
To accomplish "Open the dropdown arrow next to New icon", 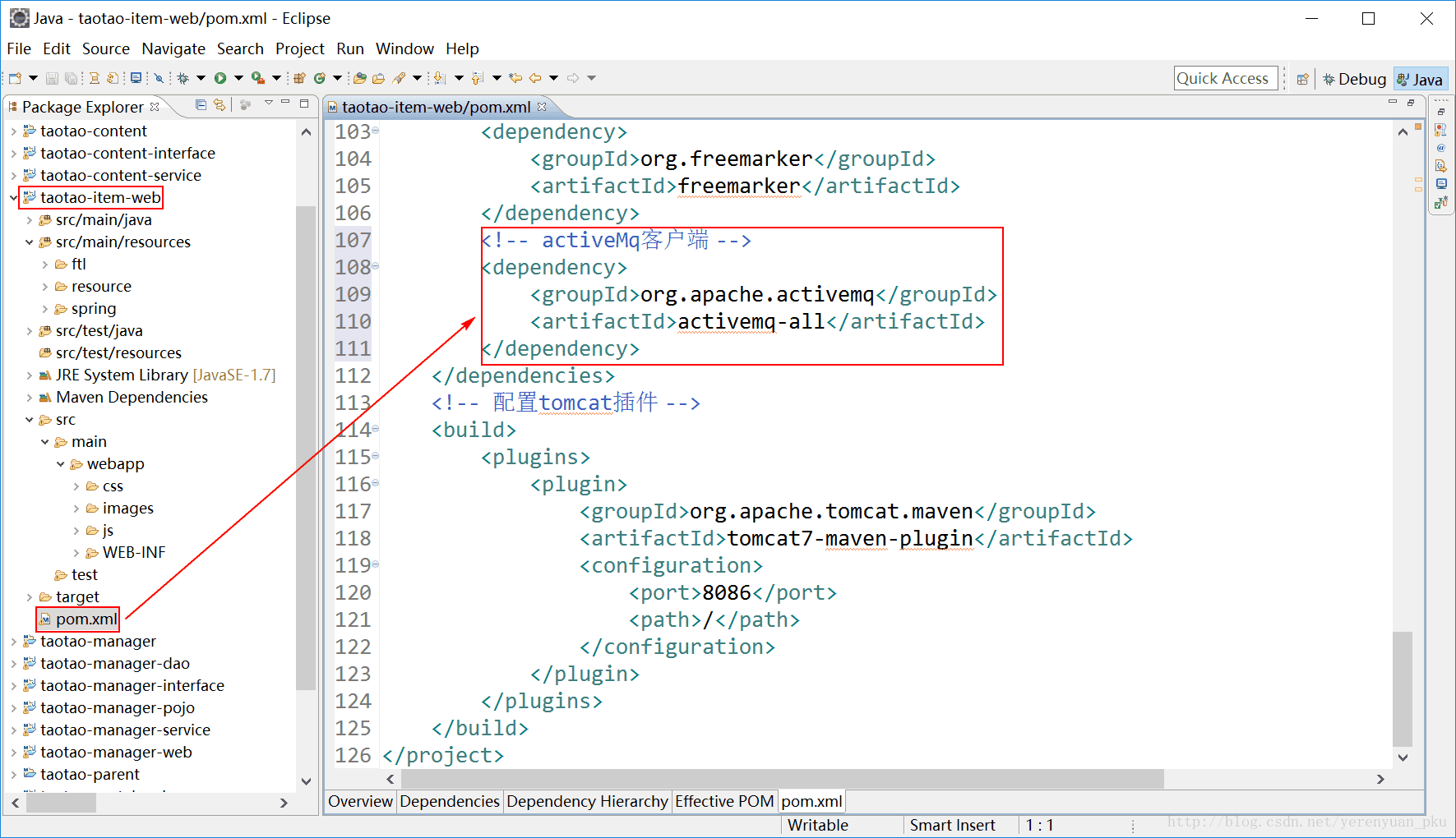I will point(33,78).
